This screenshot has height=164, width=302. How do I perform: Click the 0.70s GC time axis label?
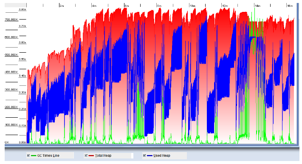(23, 26)
